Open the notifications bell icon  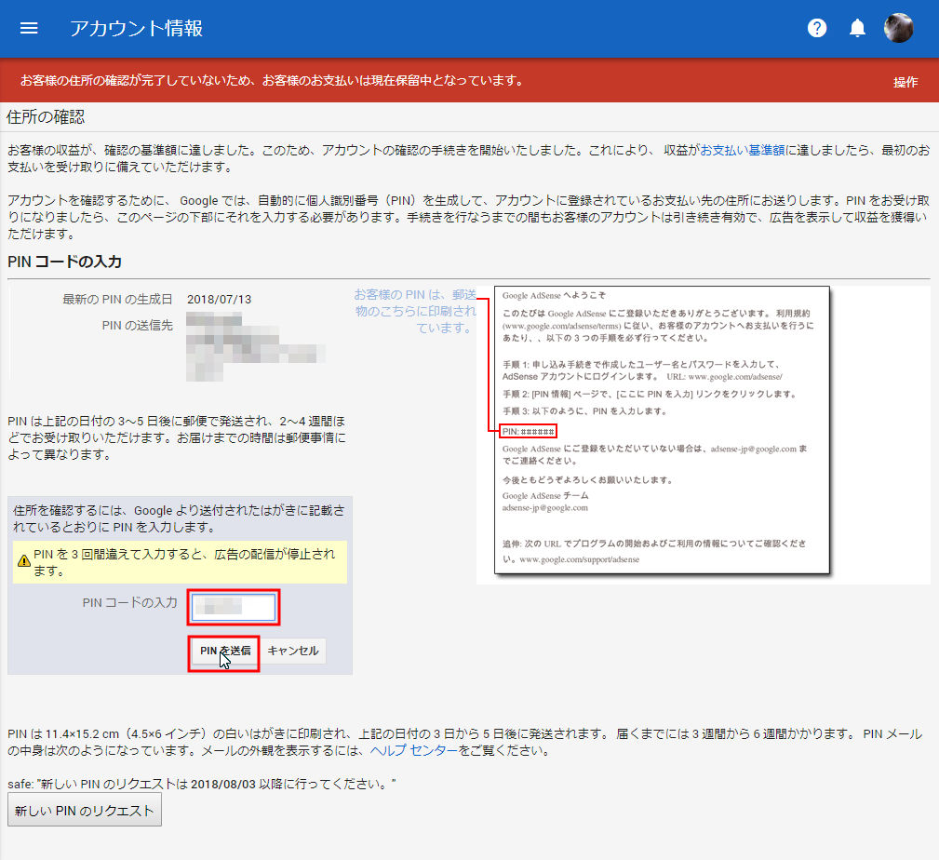click(857, 28)
